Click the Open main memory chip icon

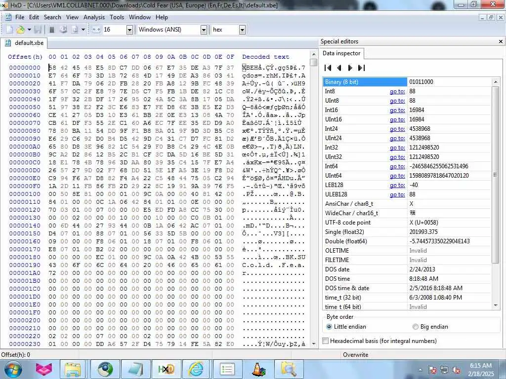click(x=51, y=30)
